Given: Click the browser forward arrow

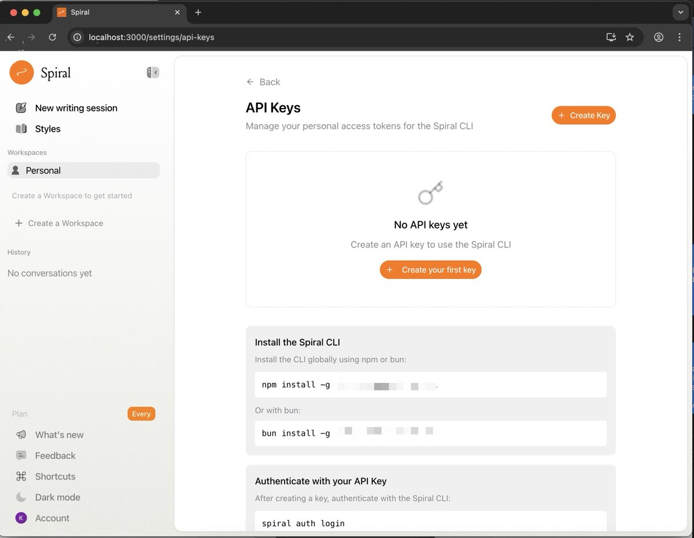Looking at the screenshot, I should coord(32,37).
